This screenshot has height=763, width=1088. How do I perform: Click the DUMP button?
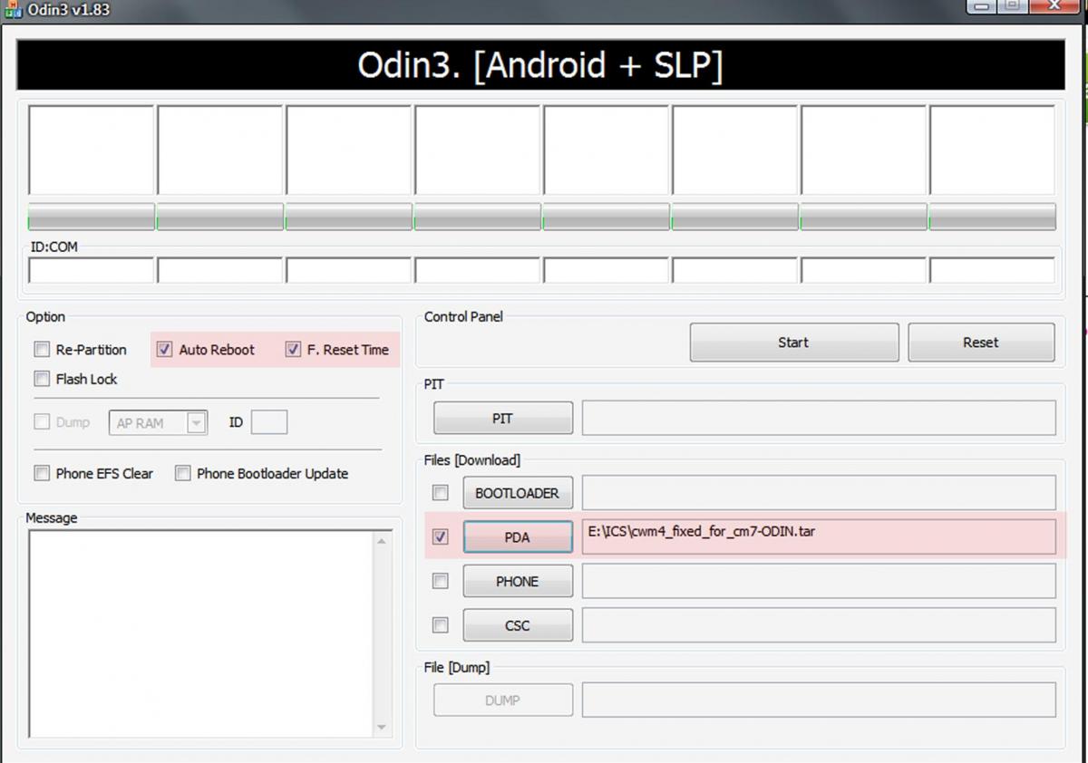click(503, 700)
